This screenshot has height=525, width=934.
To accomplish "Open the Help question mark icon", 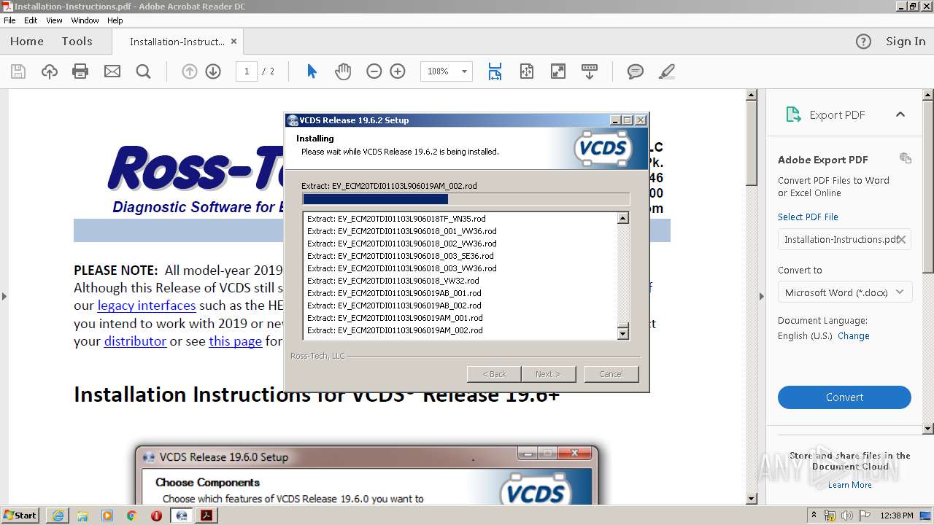I will click(863, 42).
